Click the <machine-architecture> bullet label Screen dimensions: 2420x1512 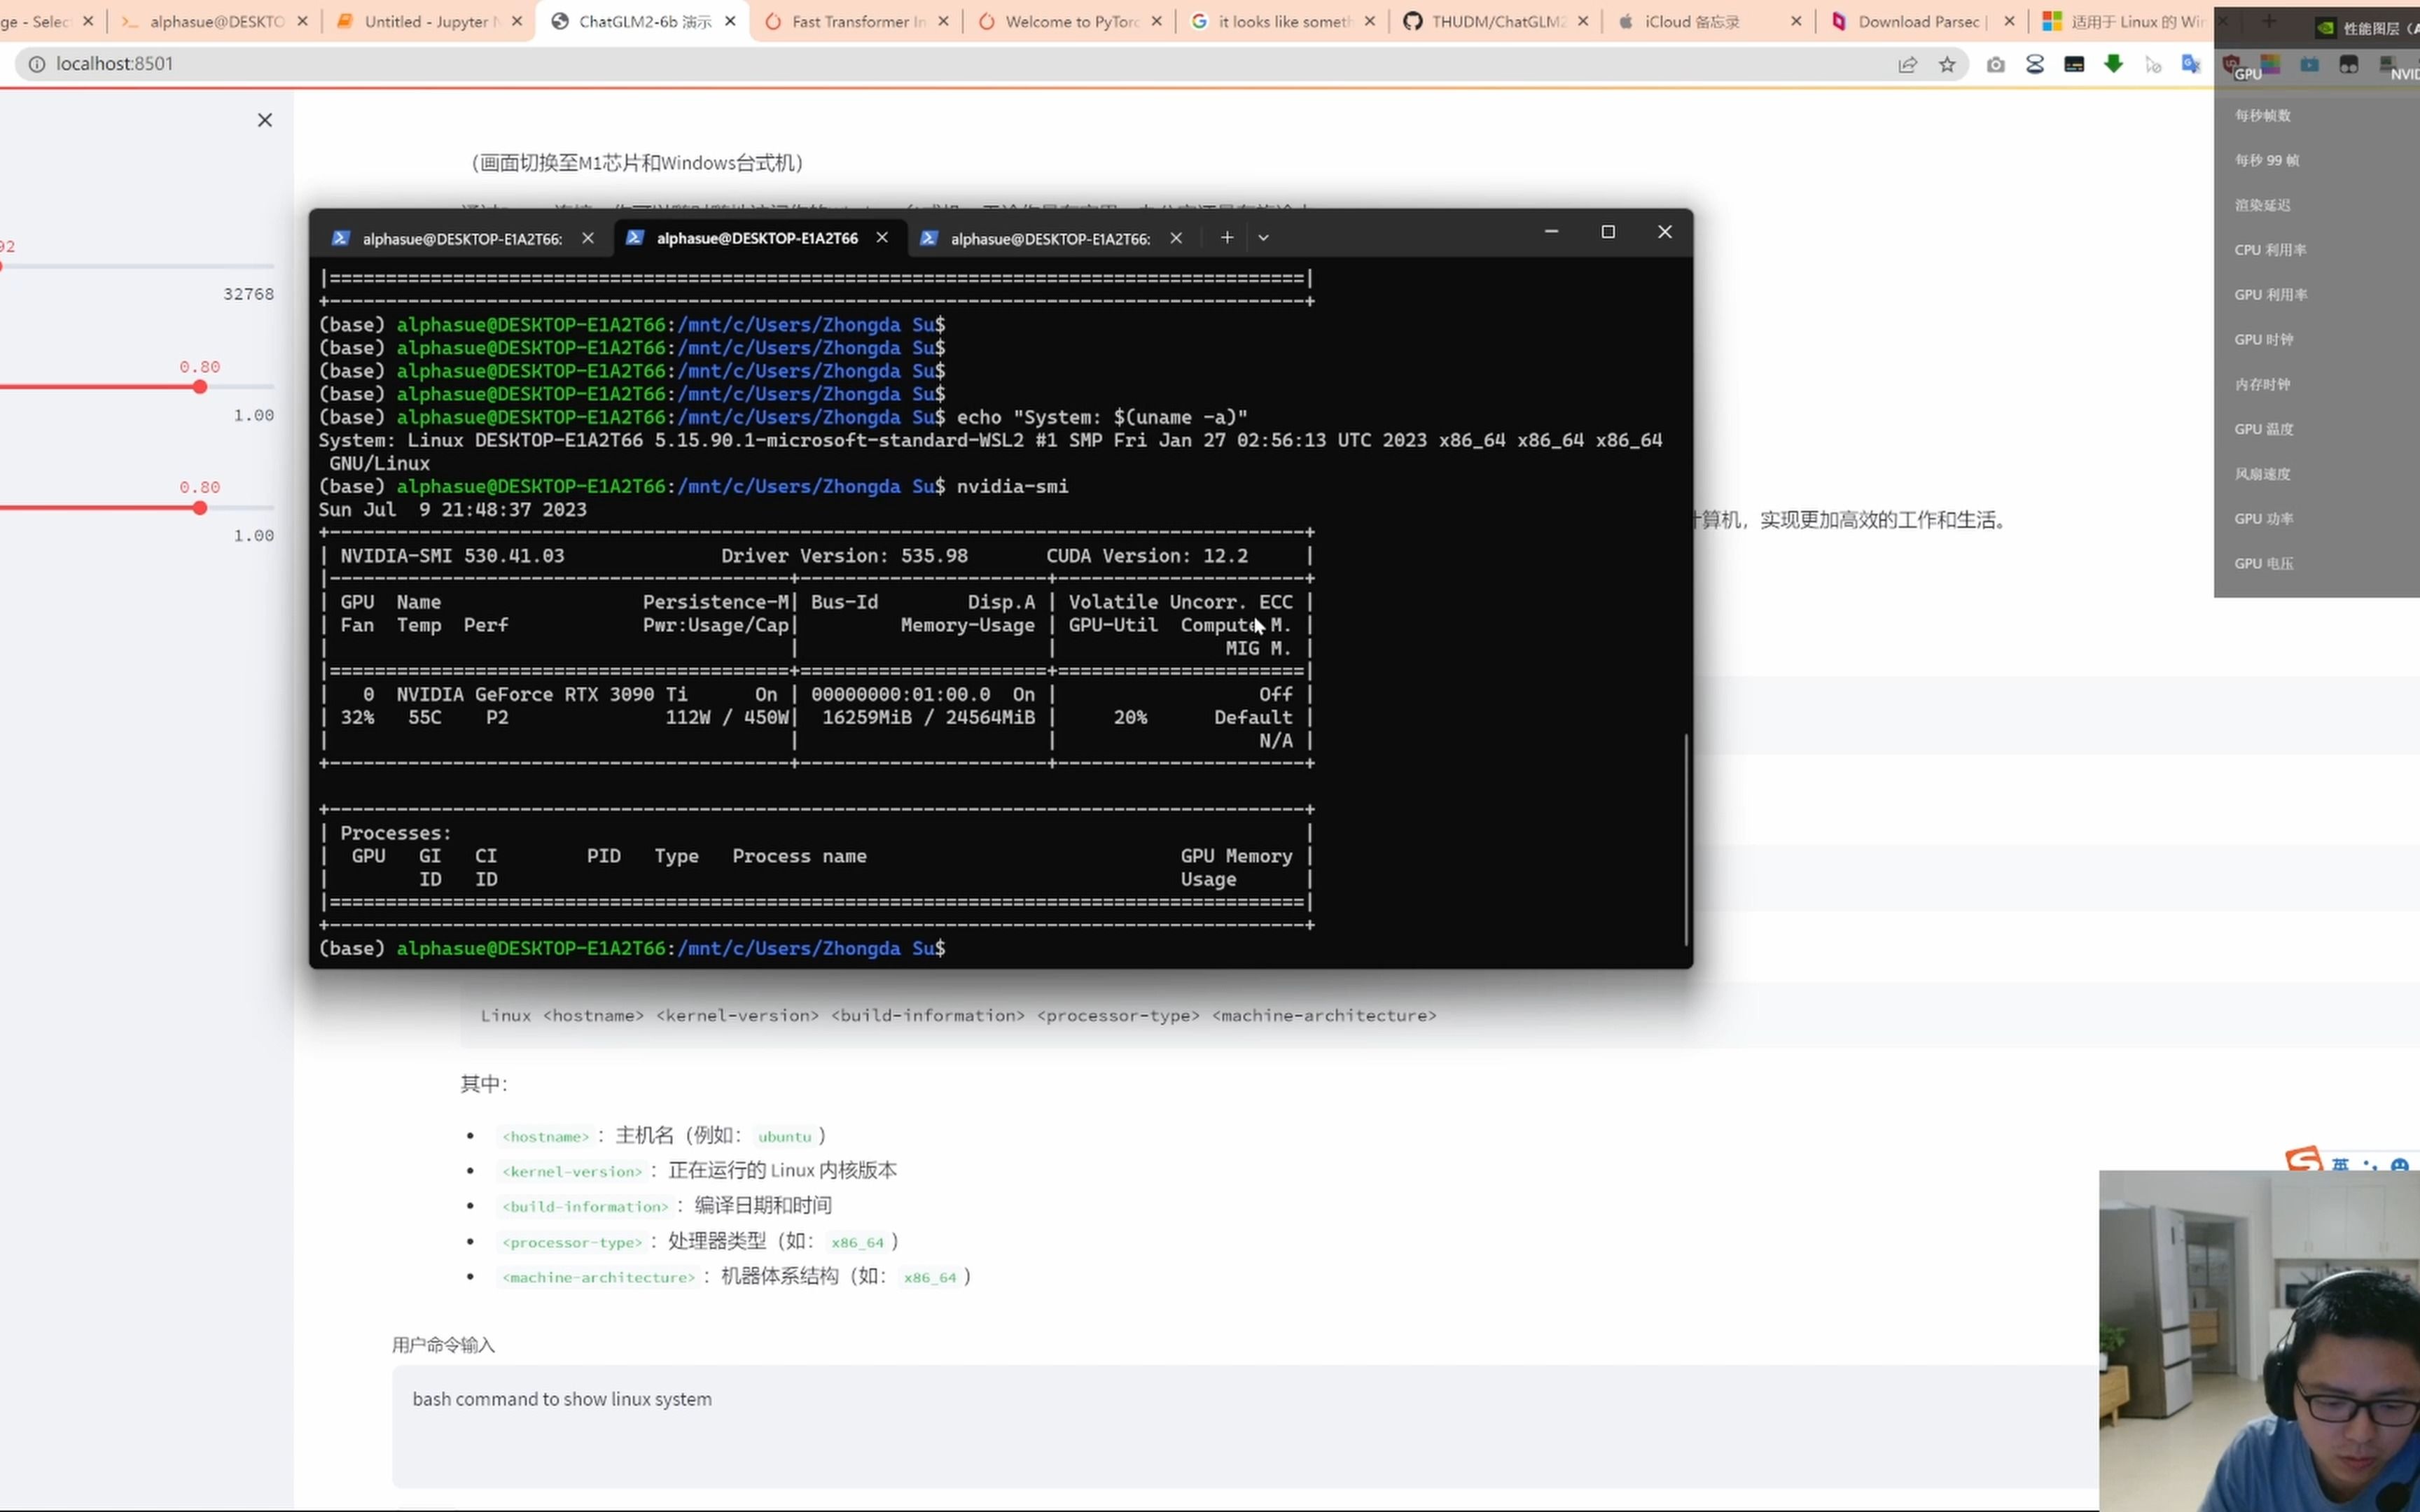[597, 1278]
